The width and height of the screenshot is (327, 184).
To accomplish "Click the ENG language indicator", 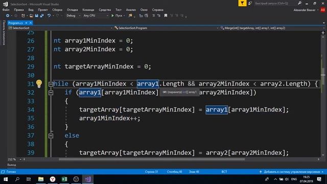I will pos(294,179).
